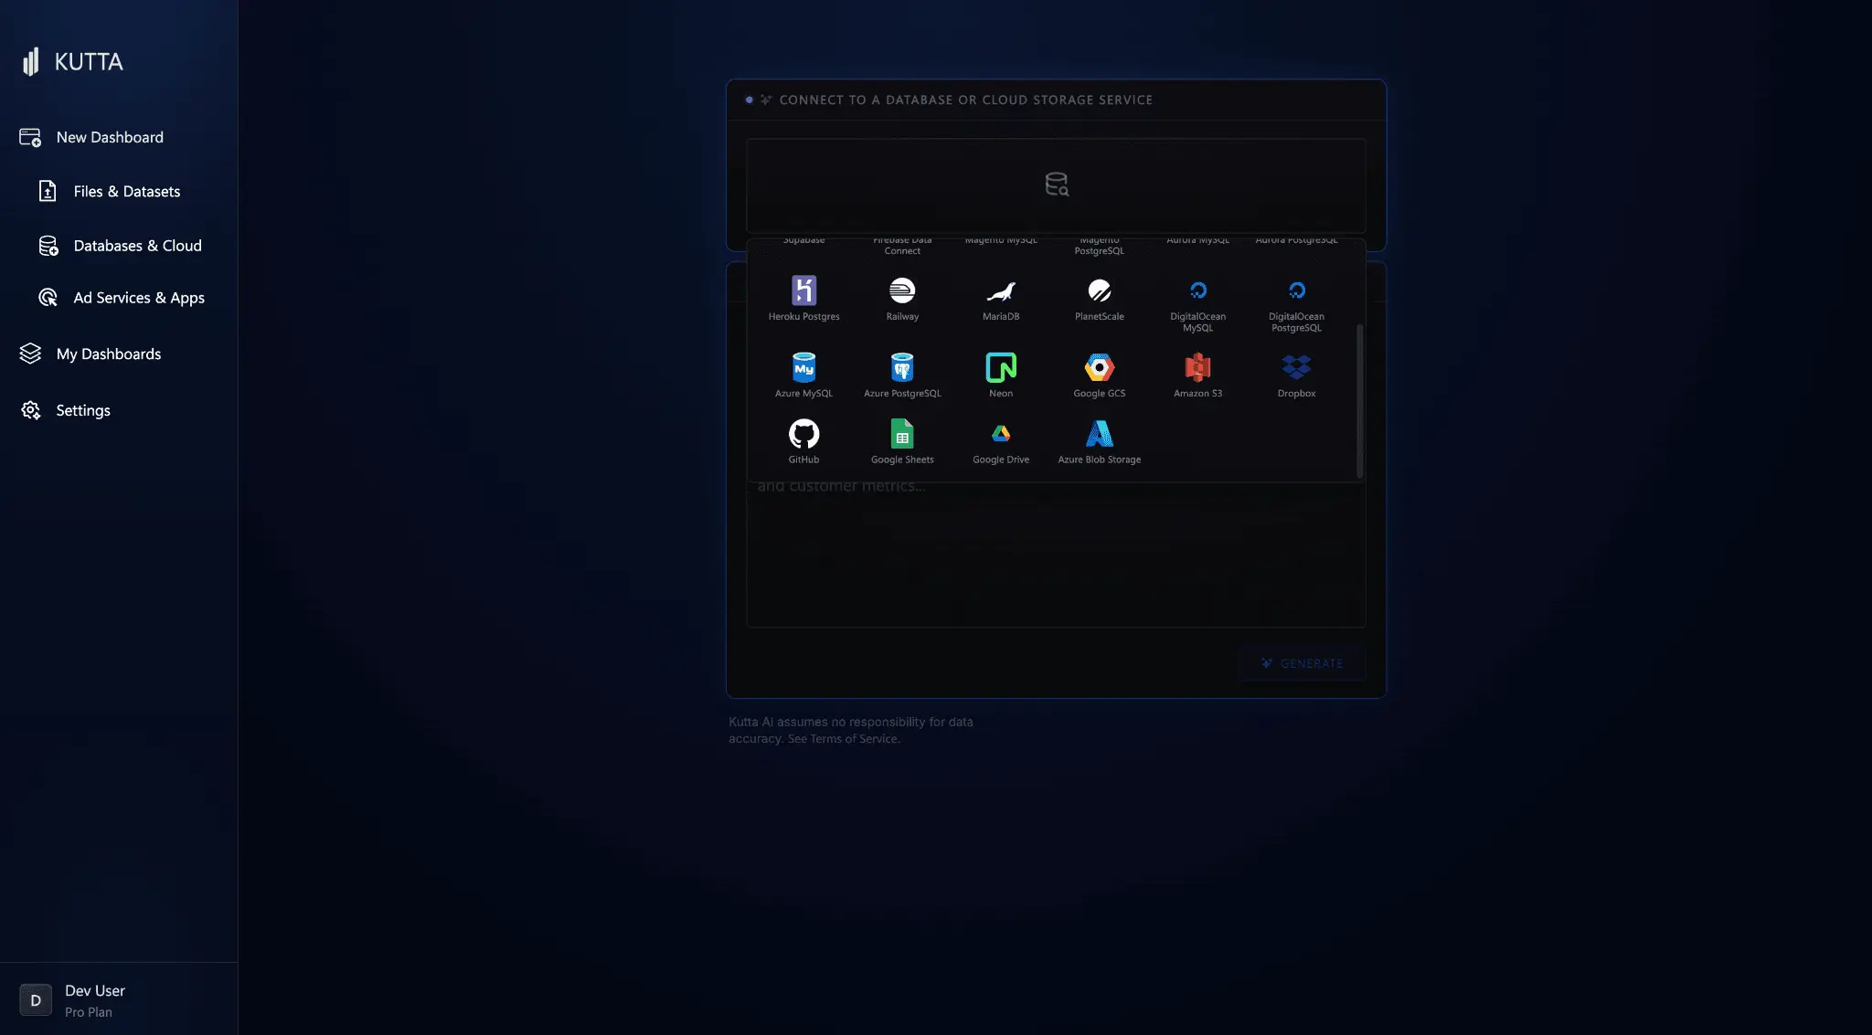Click the Azure Blob Storage label

1100,459
